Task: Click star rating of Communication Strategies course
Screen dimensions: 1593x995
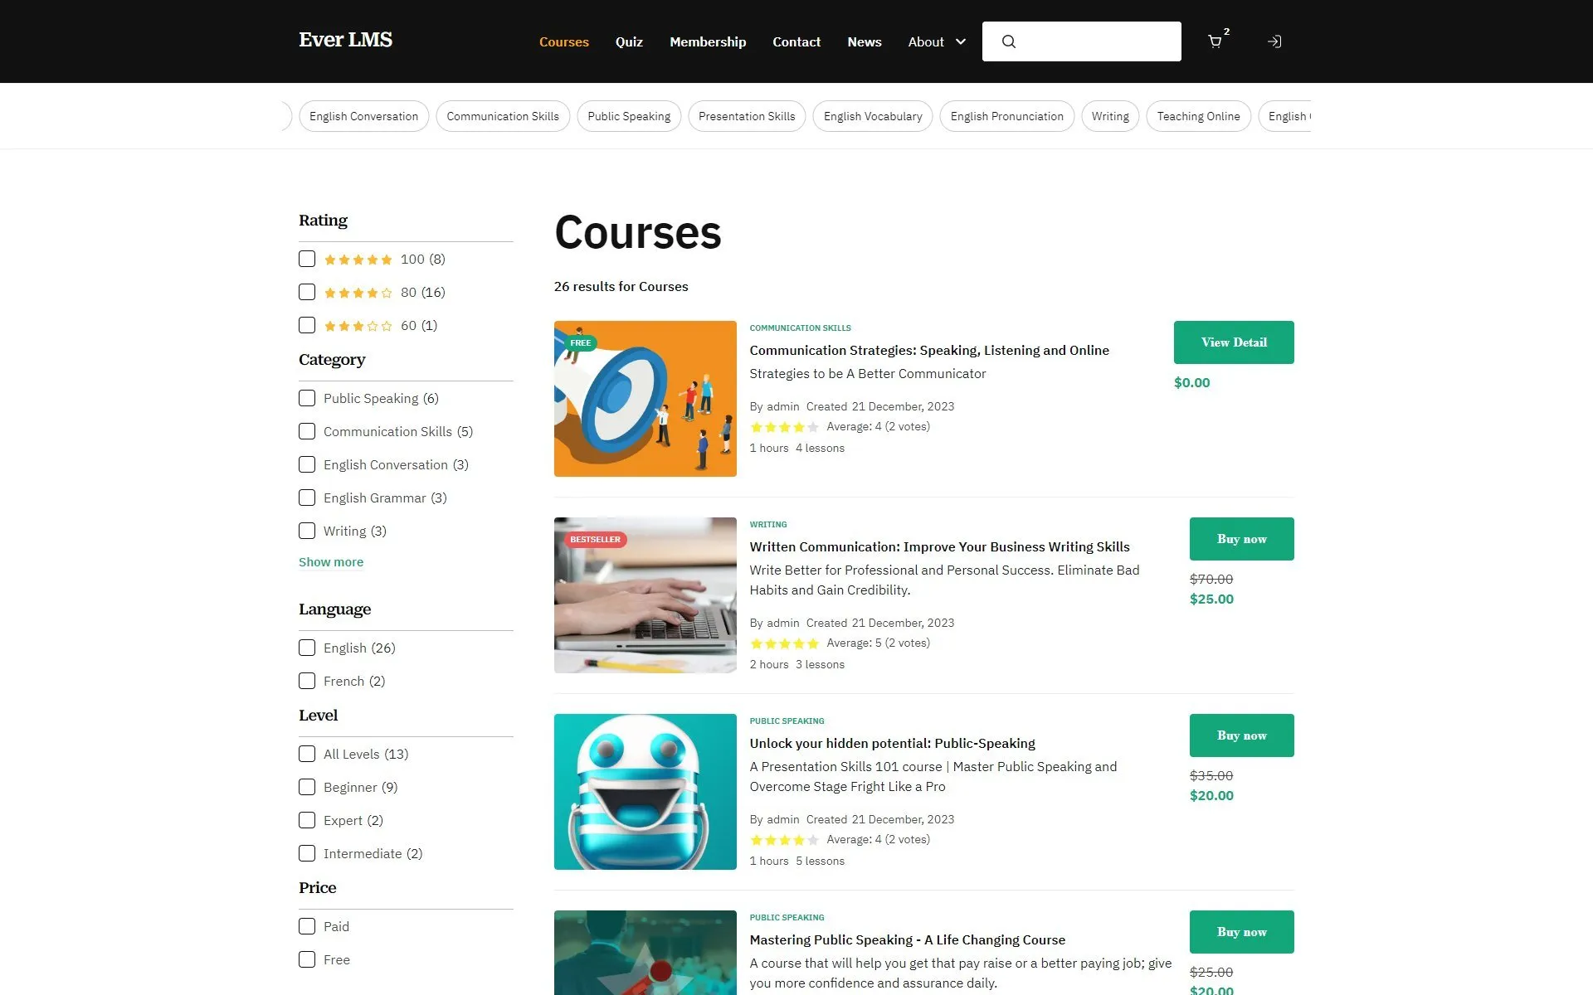Action: tap(784, 427)
